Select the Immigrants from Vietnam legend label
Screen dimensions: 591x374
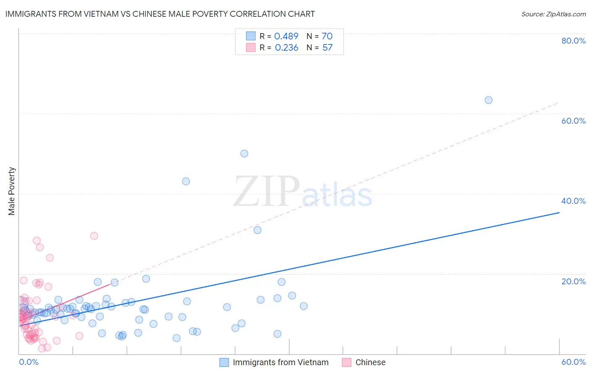click(x=281, y=362)
